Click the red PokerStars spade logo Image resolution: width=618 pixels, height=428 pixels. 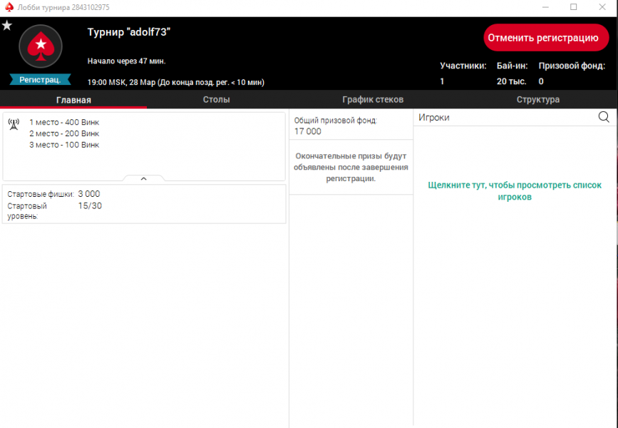[41, 46]
